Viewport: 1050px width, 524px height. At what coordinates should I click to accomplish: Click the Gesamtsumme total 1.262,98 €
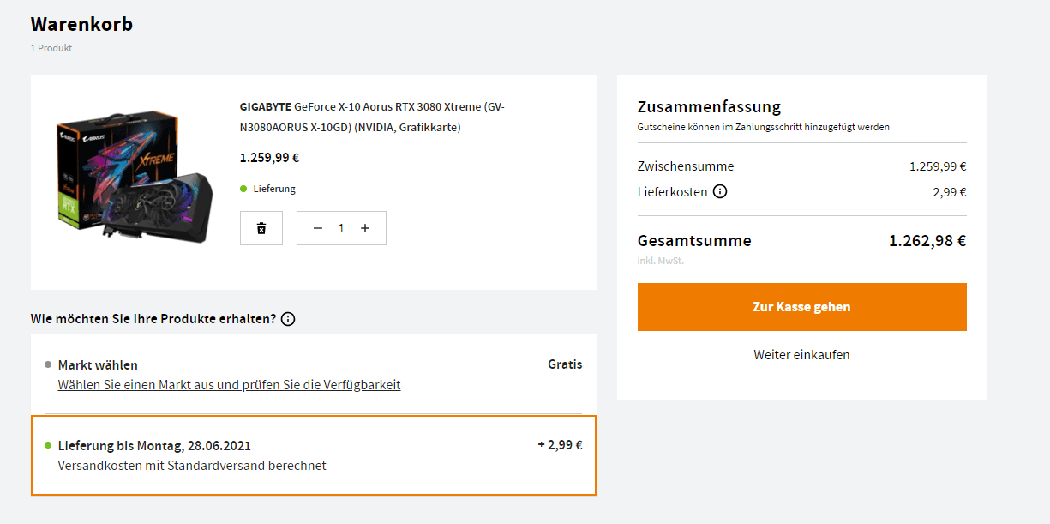coord(927,241)
